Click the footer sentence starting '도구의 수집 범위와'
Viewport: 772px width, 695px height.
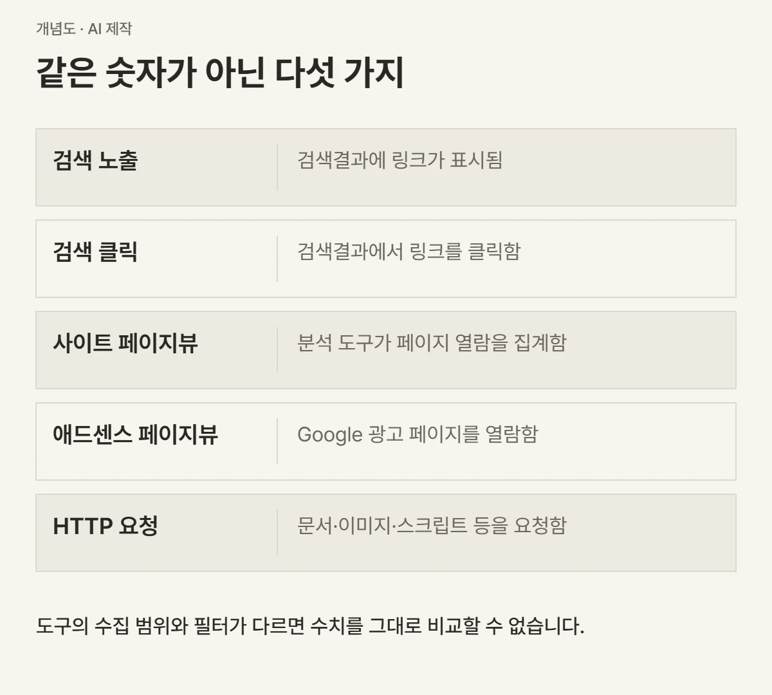310,625
